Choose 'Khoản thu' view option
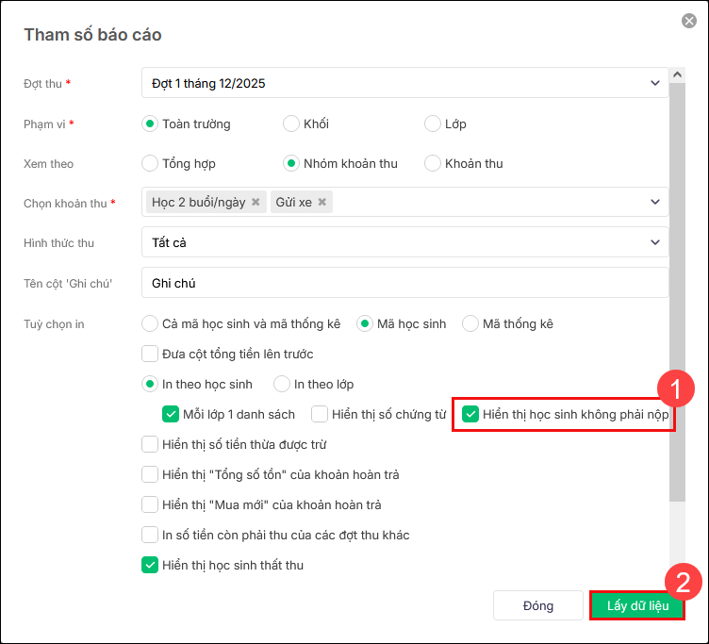709x644 pixels. click(x=433, y=163)
